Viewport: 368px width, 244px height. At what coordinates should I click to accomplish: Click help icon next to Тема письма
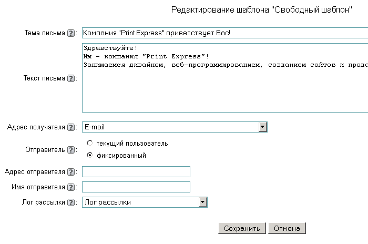pos(71,33)
